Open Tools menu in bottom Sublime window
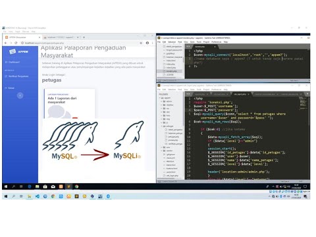 (199, 90)
